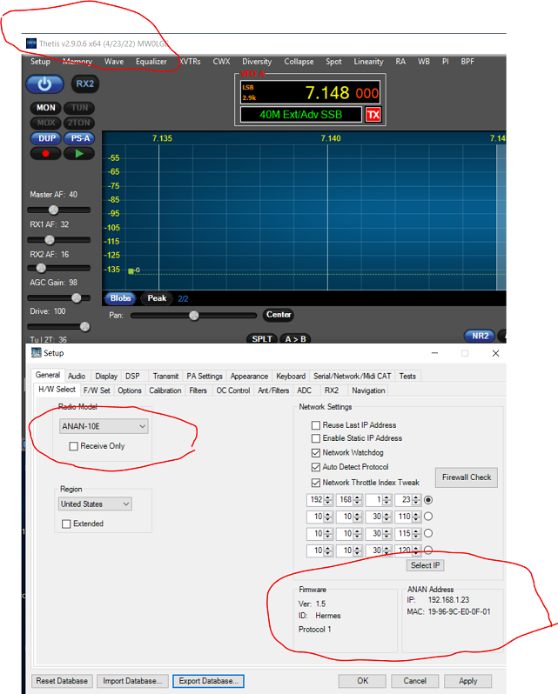This screenshot has height=694, width=558.
Task: Click Apply in the Setup dialog
Action: (467, 681)
